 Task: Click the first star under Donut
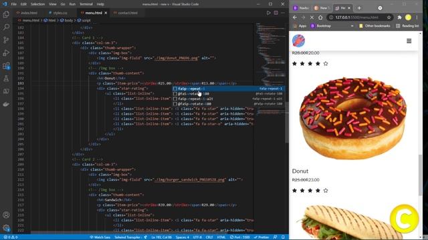click(294, 191)
